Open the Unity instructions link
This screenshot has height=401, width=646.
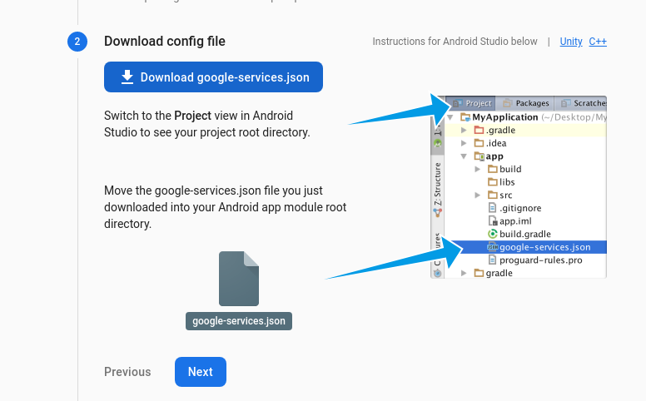click(x=570, y=42)
